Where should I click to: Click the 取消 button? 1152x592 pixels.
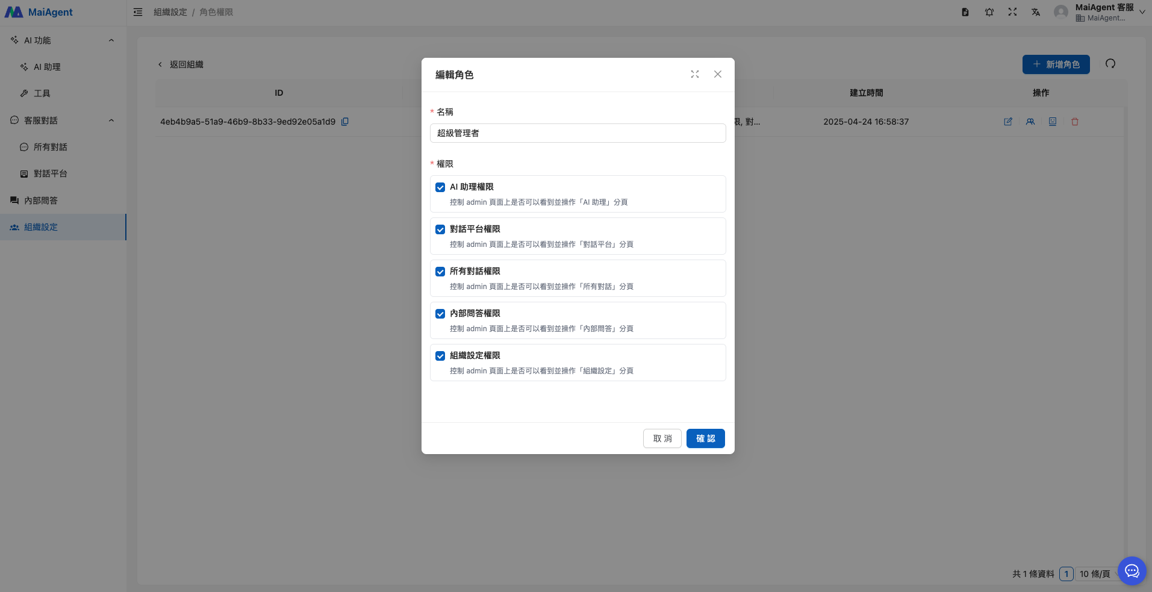pos(662,438)
